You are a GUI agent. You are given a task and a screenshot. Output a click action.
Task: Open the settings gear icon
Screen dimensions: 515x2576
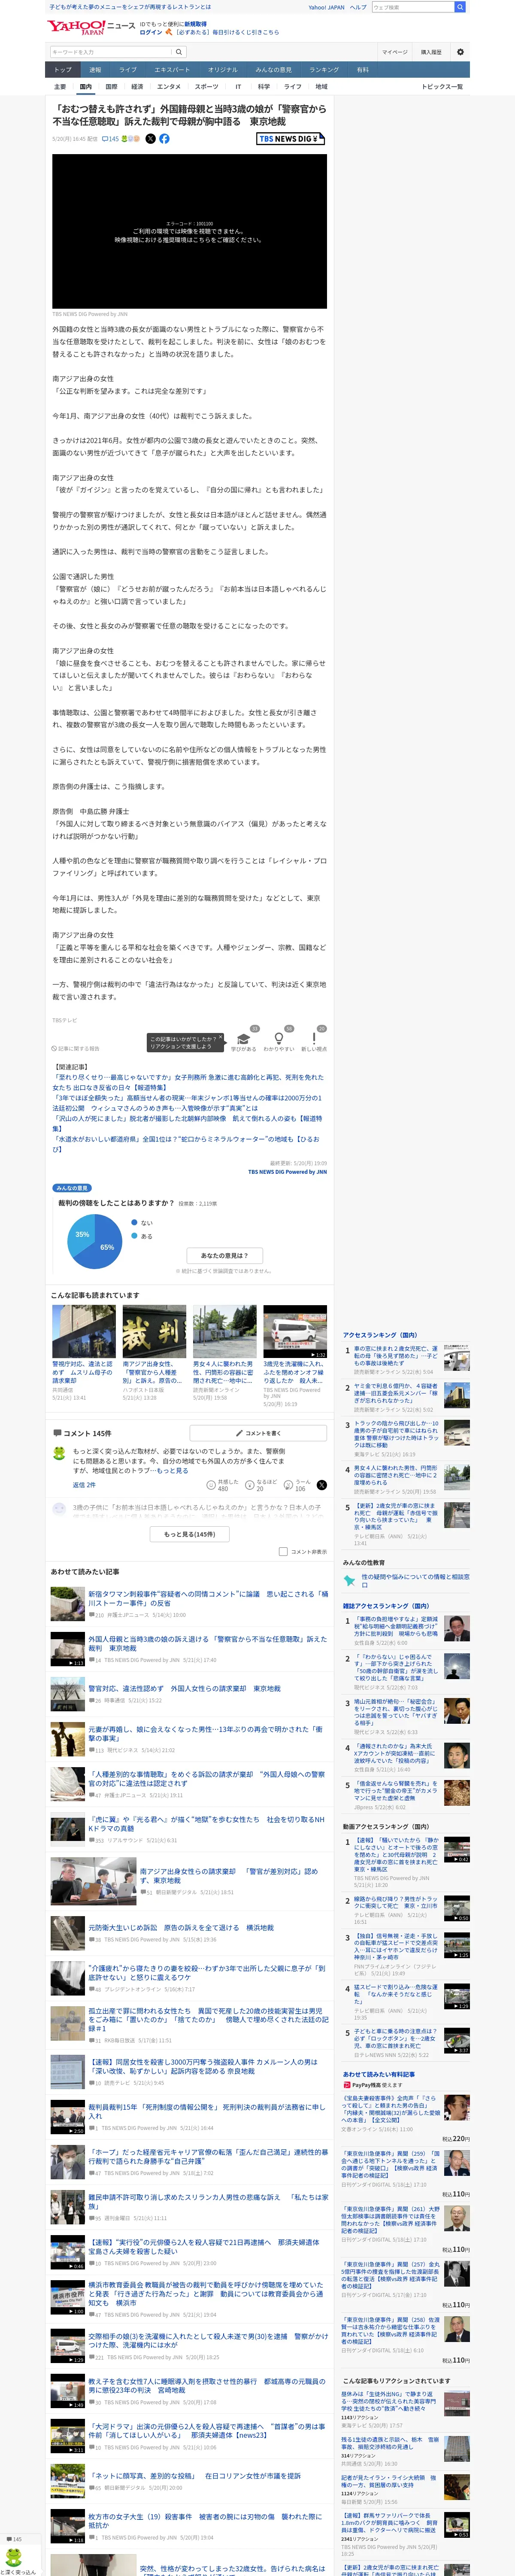[460, 52]
